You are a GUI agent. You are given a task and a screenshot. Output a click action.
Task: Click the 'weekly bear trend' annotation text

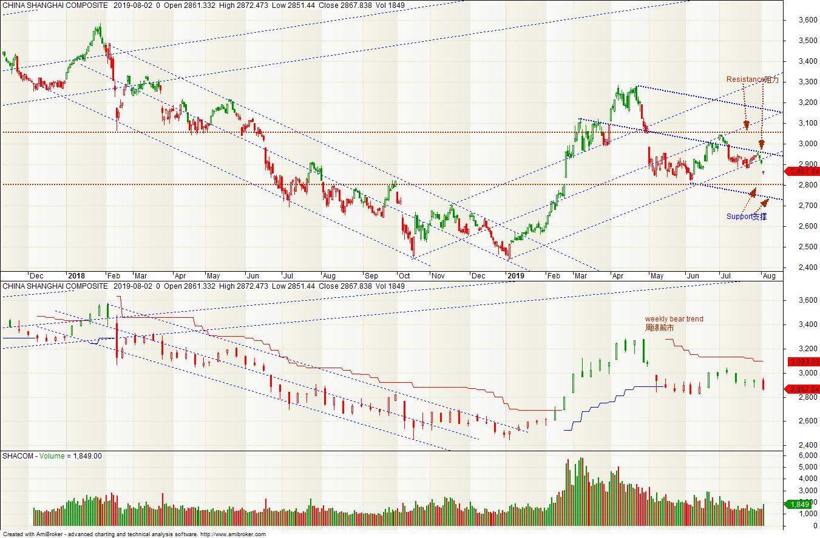(674, 319)
